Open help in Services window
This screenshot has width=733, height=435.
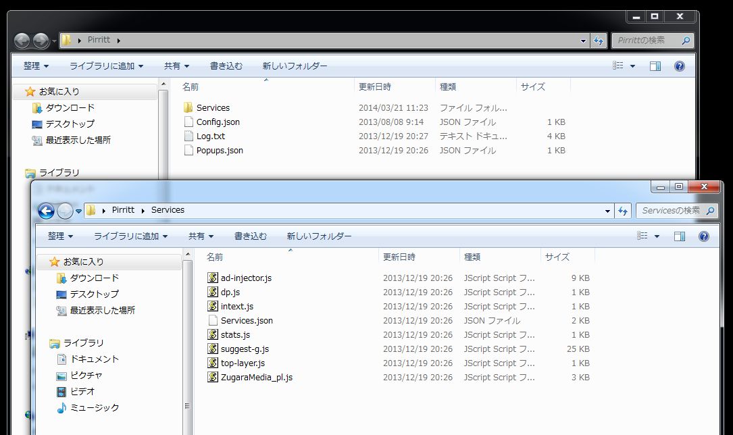tap(703, 236)
